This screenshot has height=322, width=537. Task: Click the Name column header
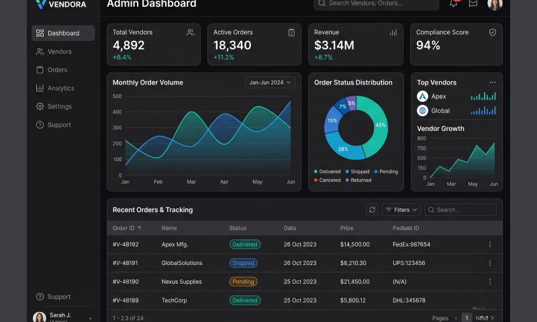(169, 228)
